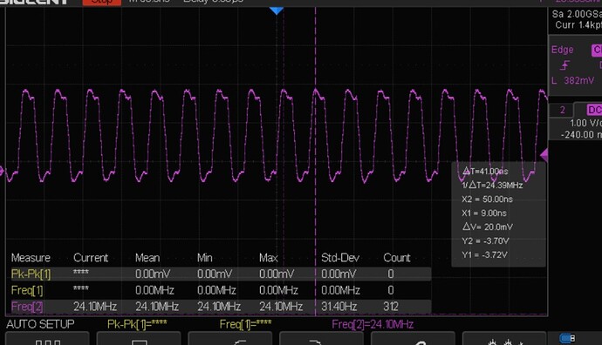Screen dimensions: 602x345
Task: Click the Measure column header
Action: coord(31,258)
